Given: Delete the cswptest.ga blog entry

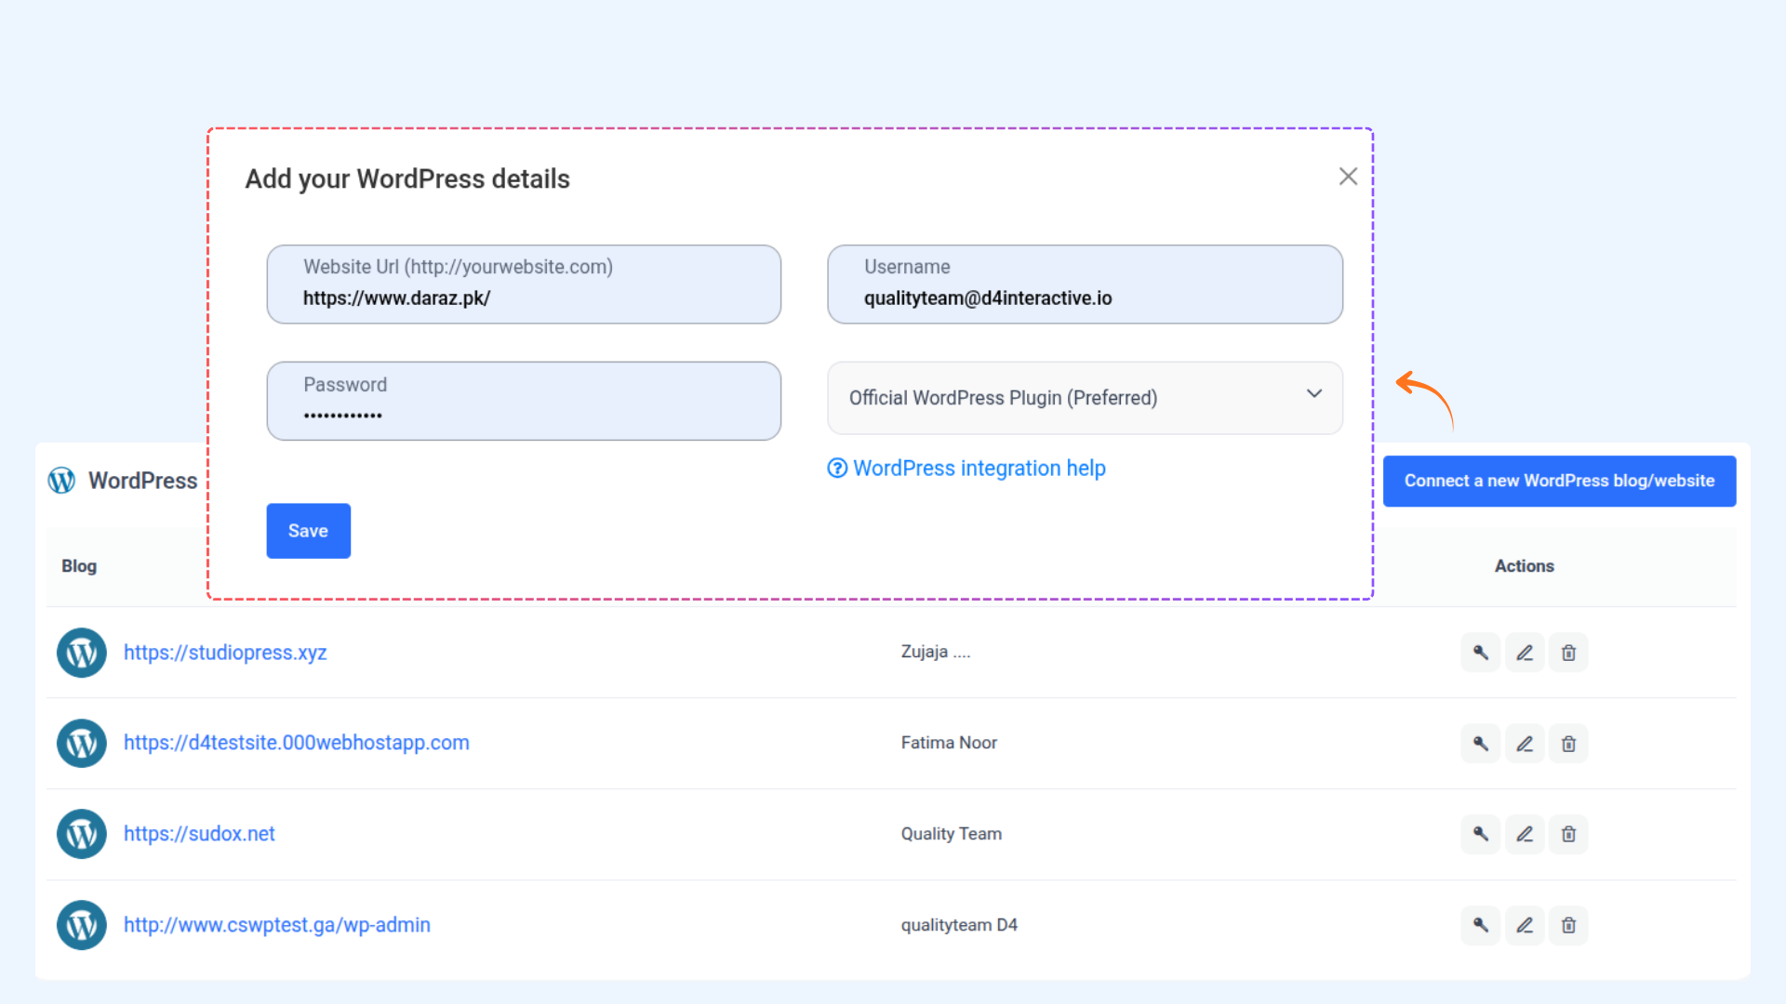Looking at the screenshot, I should click(1568, 925).
